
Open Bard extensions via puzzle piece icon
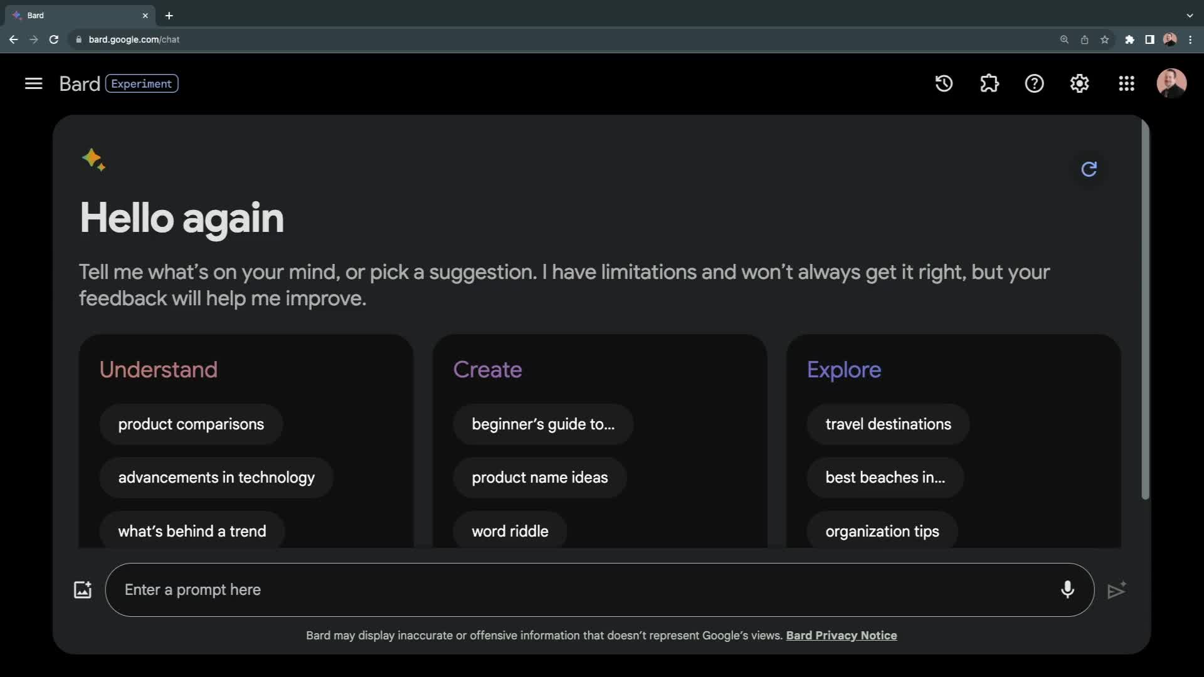click(x=989, y=83)
